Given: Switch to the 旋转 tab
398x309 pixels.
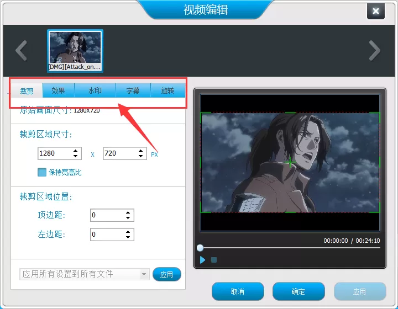Looking at the screenshot, I should [x=168, y=90].
